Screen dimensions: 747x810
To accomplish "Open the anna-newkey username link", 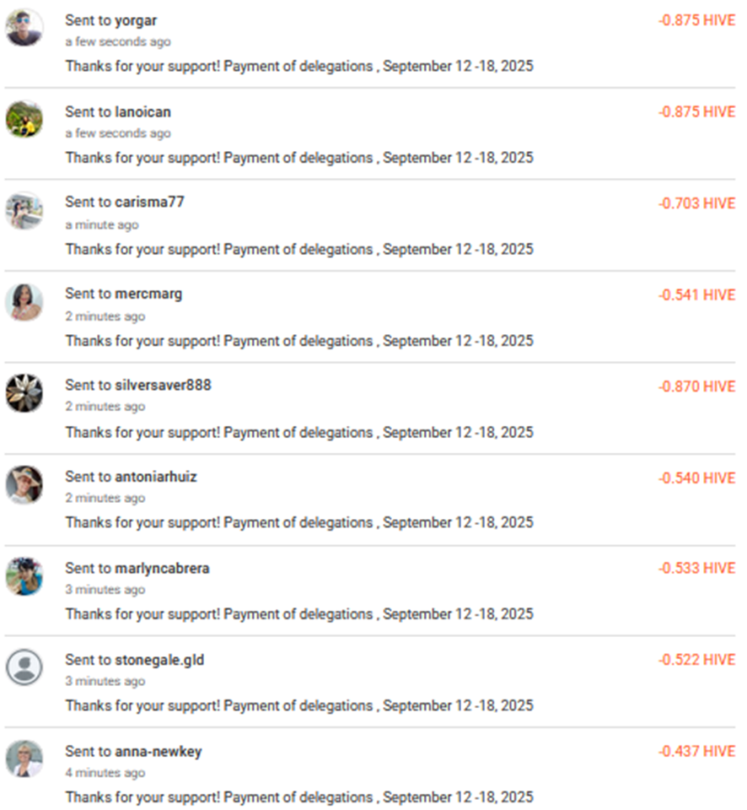I will (159, 751).
